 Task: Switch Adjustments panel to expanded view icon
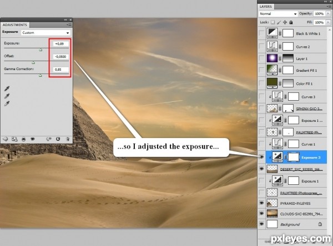[x=14, y=139]
